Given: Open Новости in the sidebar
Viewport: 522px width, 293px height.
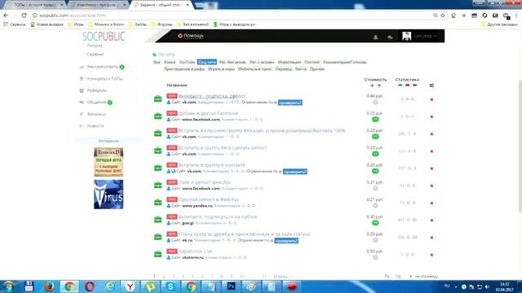Looking at the screenshot, I should 95,126.
